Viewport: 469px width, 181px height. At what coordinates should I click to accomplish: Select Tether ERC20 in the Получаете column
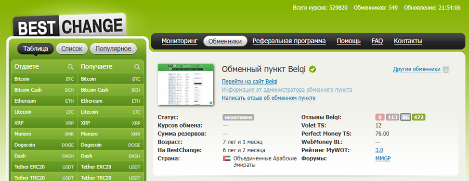(111, 167)
